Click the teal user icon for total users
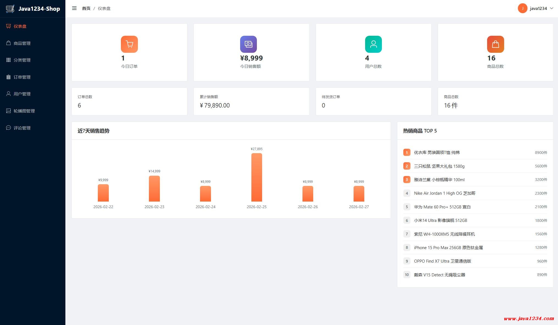This screenshot has height=325, width=558. point(373,44)
